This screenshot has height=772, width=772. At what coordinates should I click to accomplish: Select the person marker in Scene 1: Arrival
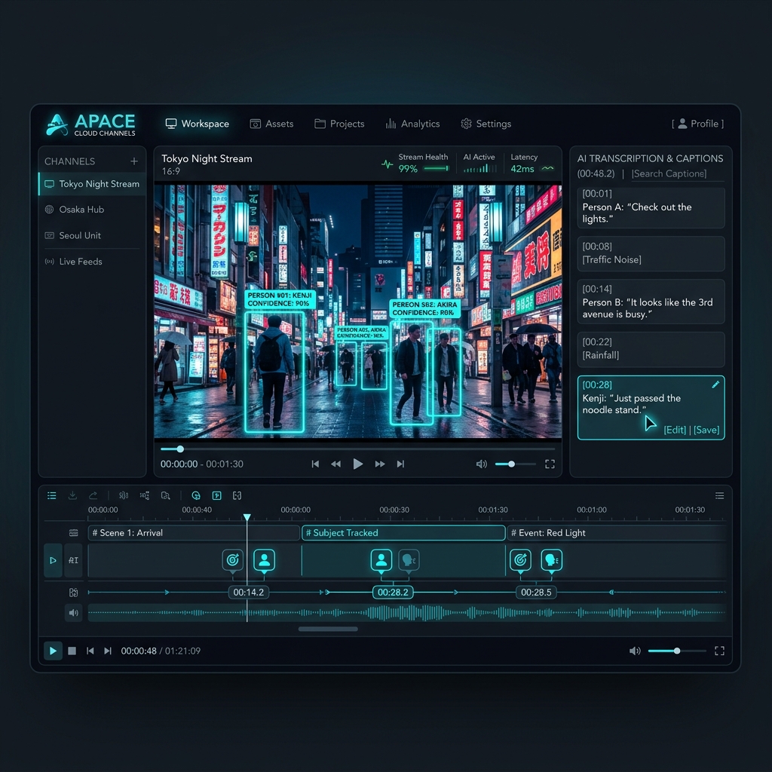[x=265, y=560]
